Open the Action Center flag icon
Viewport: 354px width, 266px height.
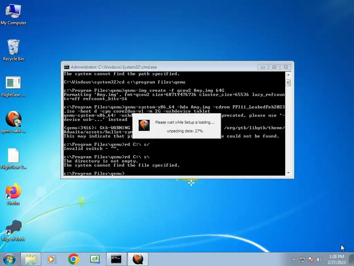tap(311, 259)
